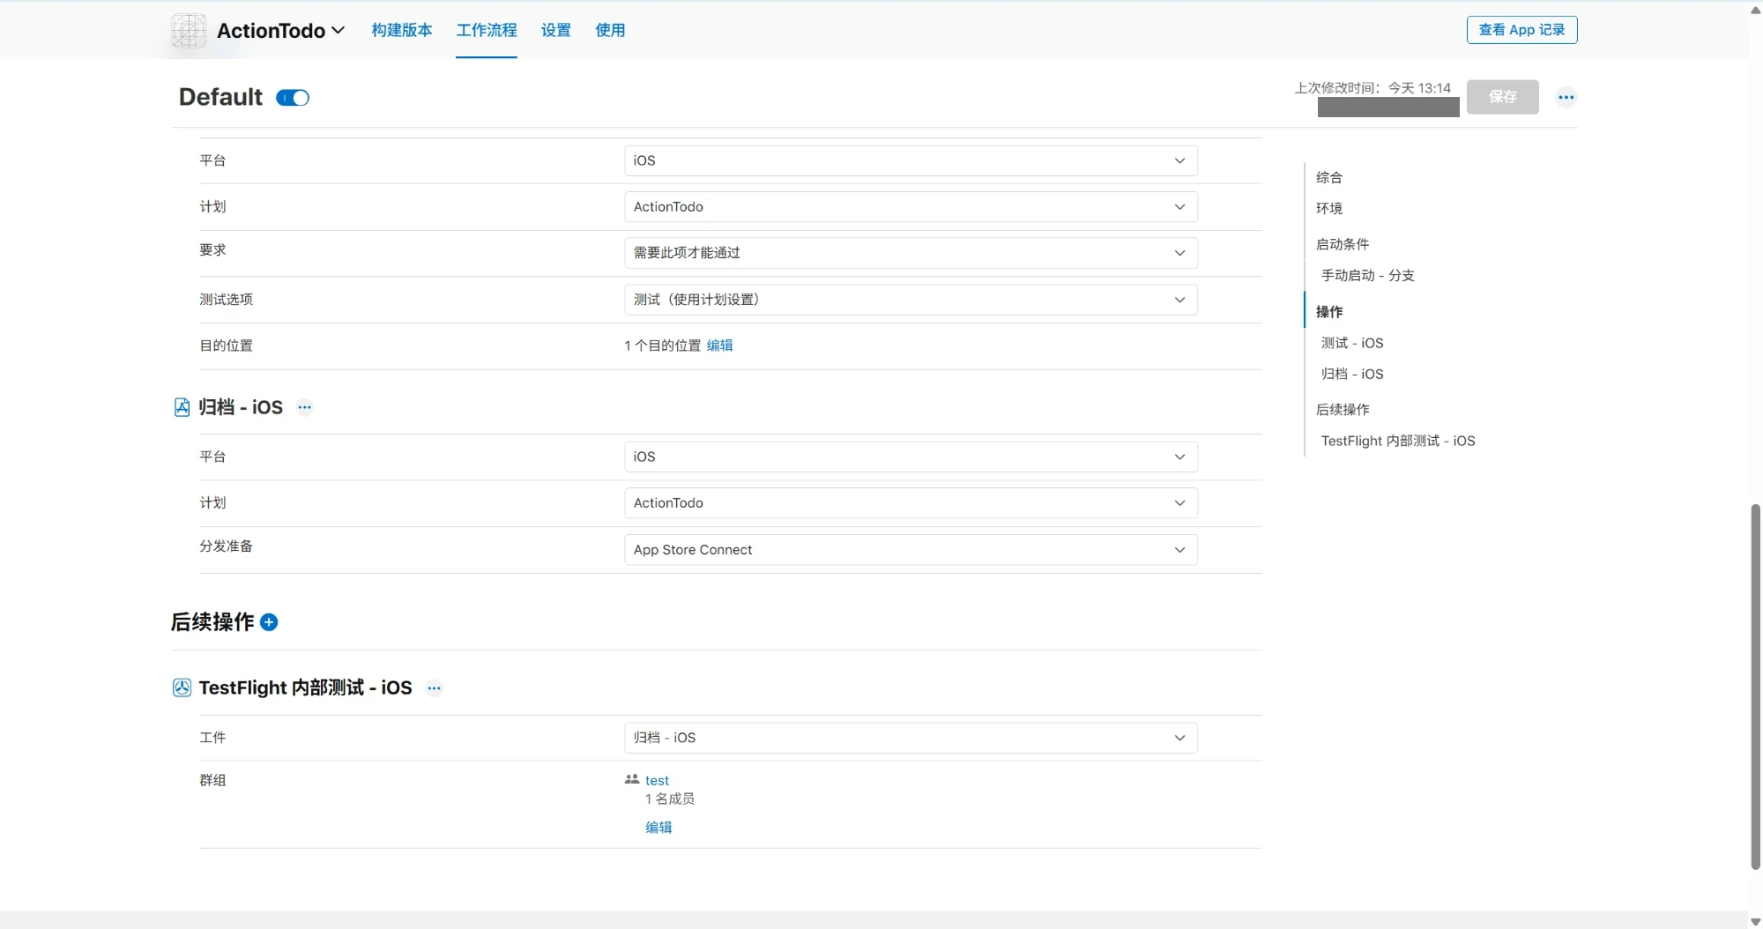Open the archive 计划 ActionTodo dropdown
Screen dimensions: 1763x929
click(911, 503)
